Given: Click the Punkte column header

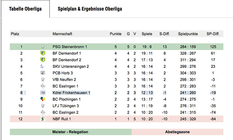Looking at the screenshot, I should click(115, 34).
